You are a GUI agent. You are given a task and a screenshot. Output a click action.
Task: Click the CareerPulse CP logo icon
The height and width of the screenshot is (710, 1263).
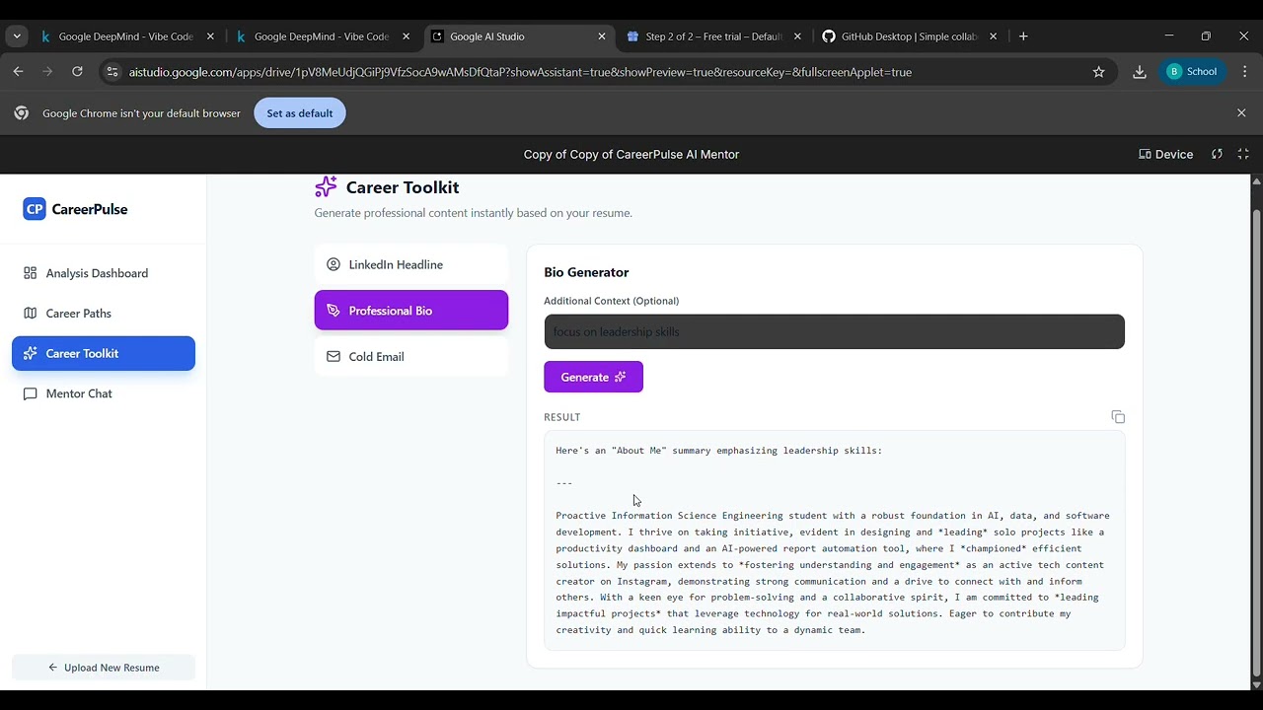click(x=35, y=209)
